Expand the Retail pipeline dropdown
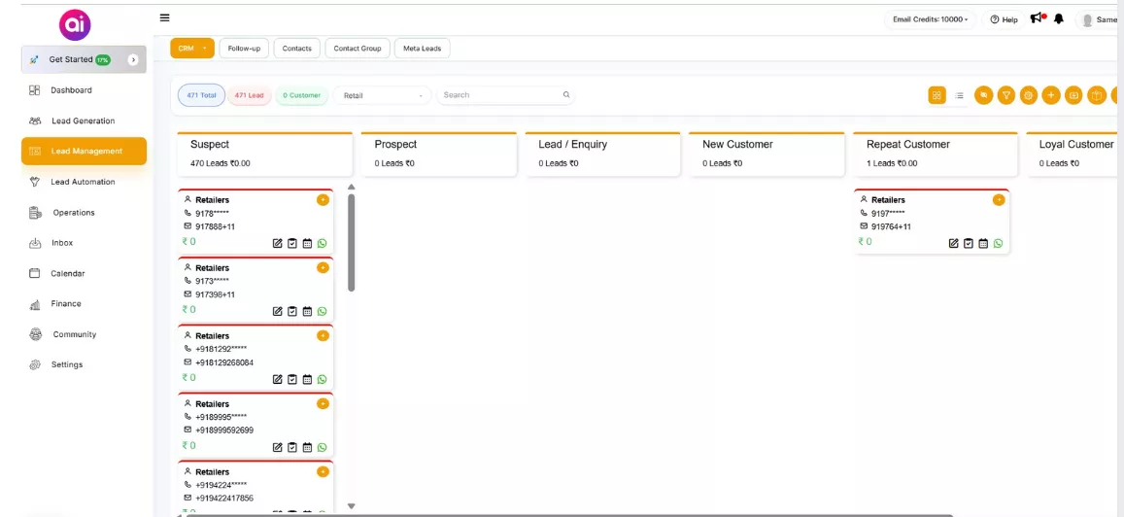This screenshot has width=1124, height=517. (x=383, y=95)
